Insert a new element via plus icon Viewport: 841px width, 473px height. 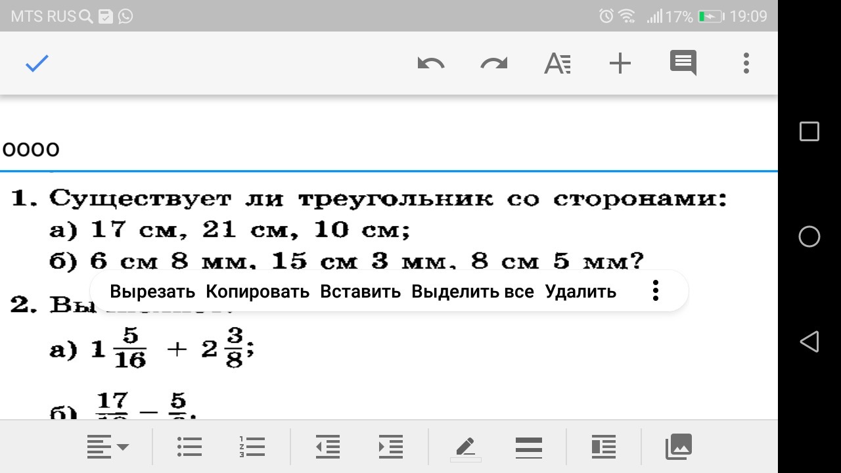point(620,63)
